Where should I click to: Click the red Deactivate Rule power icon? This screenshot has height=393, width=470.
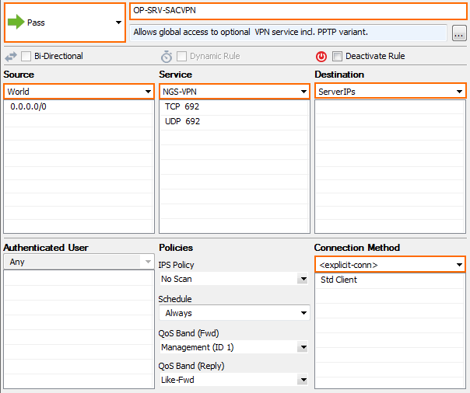(321, 57)
